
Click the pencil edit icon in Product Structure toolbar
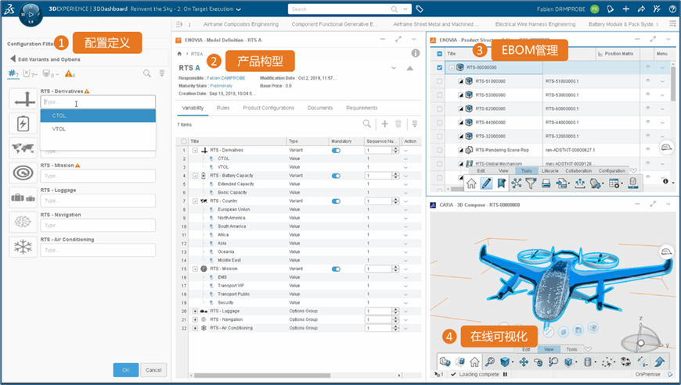point(486,184)
